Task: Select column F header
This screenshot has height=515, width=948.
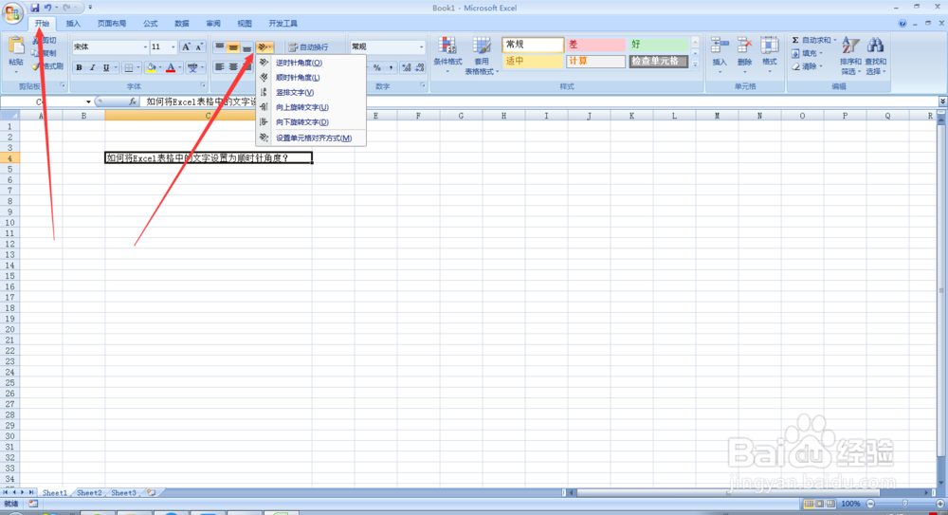Action: point(418,116)
